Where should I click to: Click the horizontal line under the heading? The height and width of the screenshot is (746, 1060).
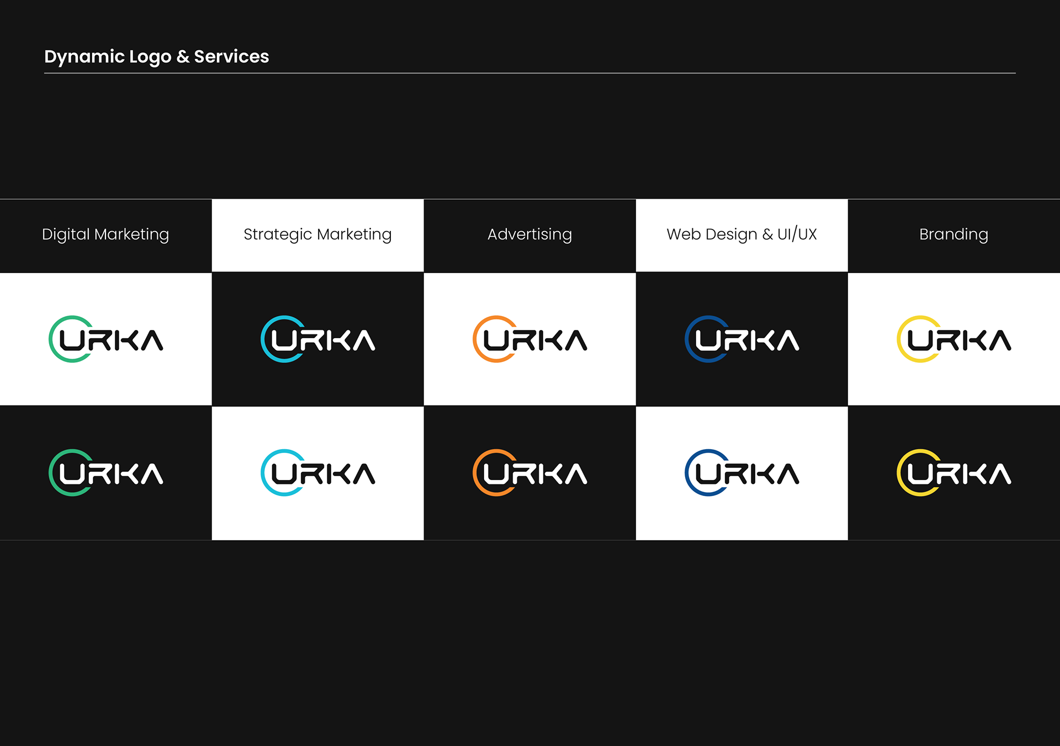pos(530,73)
